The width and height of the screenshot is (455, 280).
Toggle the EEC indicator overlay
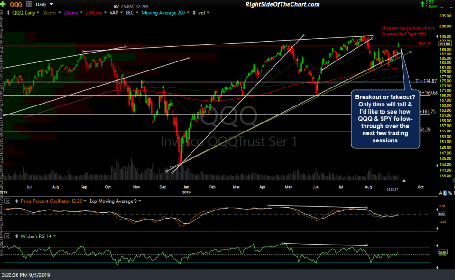[x=130, y=13]
